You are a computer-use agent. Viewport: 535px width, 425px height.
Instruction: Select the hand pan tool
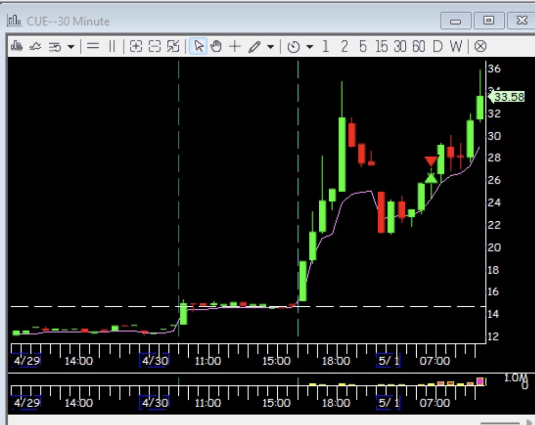216,46
